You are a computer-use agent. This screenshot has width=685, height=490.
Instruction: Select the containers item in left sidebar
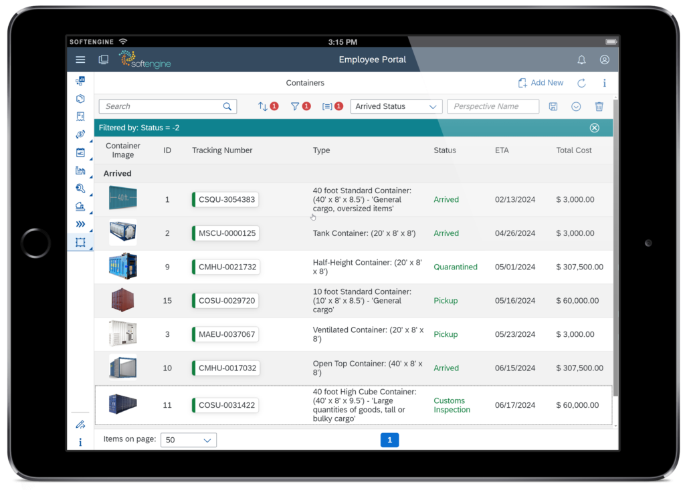(80, 243)
